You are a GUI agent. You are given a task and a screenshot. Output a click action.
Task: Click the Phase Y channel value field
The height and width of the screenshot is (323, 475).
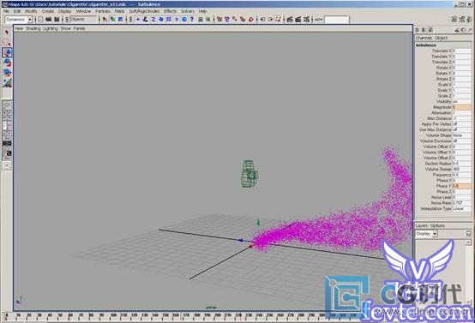pyautogui.click(x=461, y=186)
